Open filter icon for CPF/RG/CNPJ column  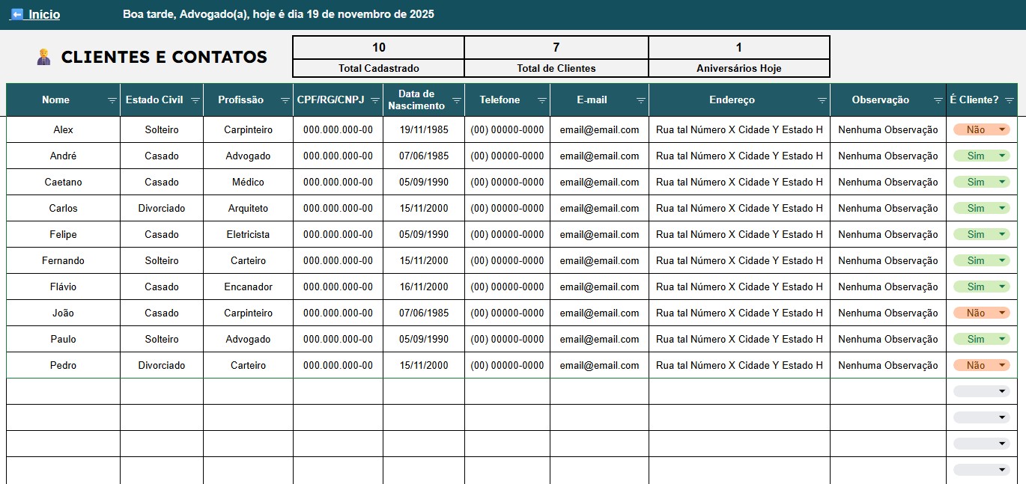pos(375,100)
